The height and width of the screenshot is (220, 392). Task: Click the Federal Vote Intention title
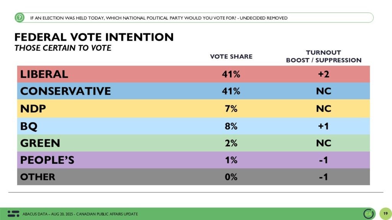click(94, 37)
